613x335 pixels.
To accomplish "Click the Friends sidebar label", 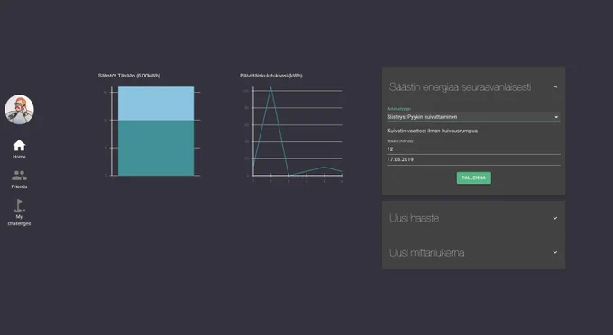I will coord(19,186).
